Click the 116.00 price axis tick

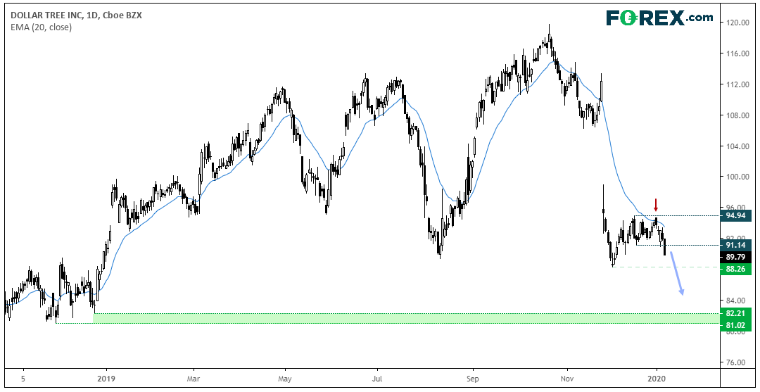tap(736, 53)
